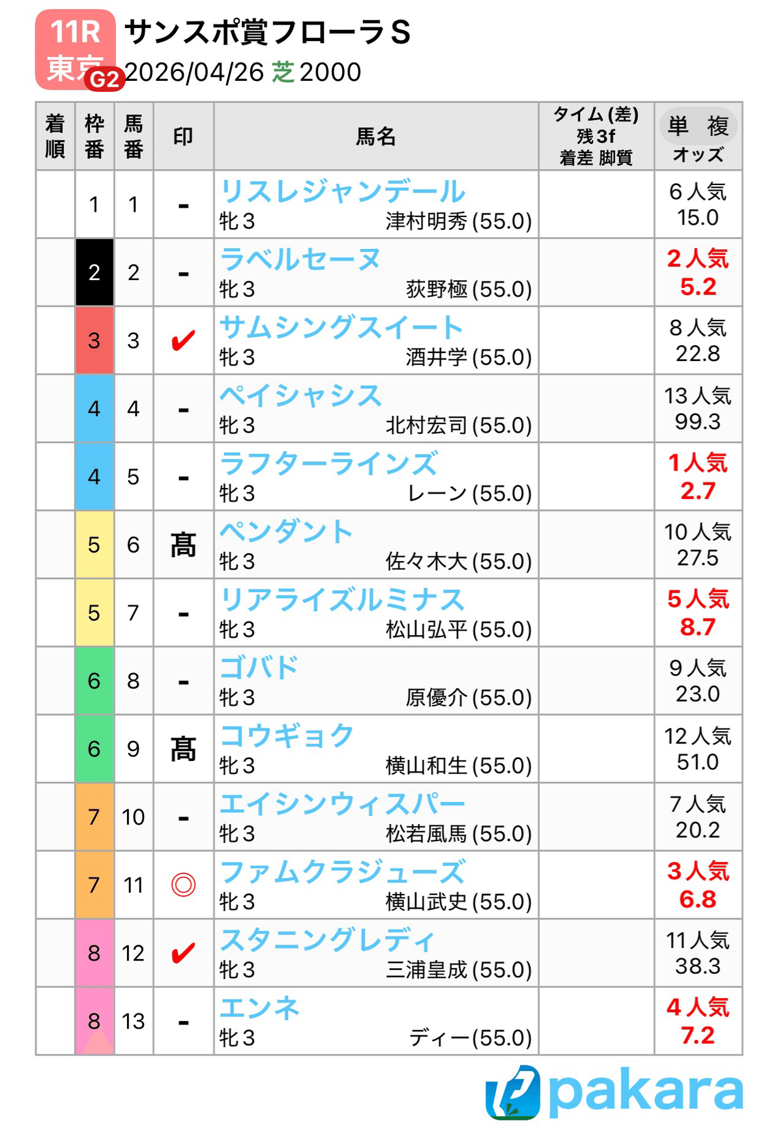Toggle the 単 複 odds switch
Viewport: 782px width, 1133px height.
pos(698,126)
